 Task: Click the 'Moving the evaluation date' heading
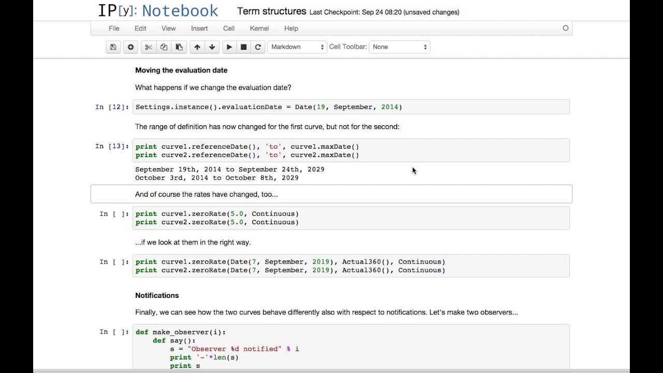point(181,70)
